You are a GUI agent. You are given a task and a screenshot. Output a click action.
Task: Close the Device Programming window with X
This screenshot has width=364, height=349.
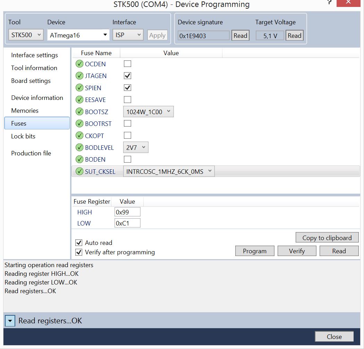coord(348,2)
